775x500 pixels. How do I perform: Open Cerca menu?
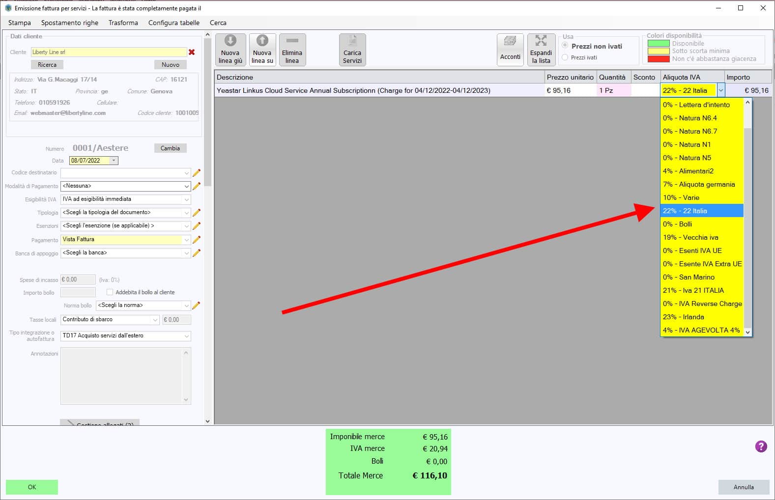[x=218, y=23]
